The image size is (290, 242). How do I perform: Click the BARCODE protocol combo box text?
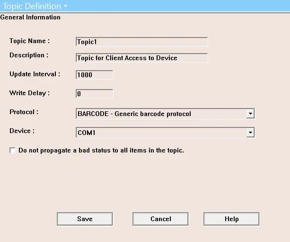click(161, 114)
